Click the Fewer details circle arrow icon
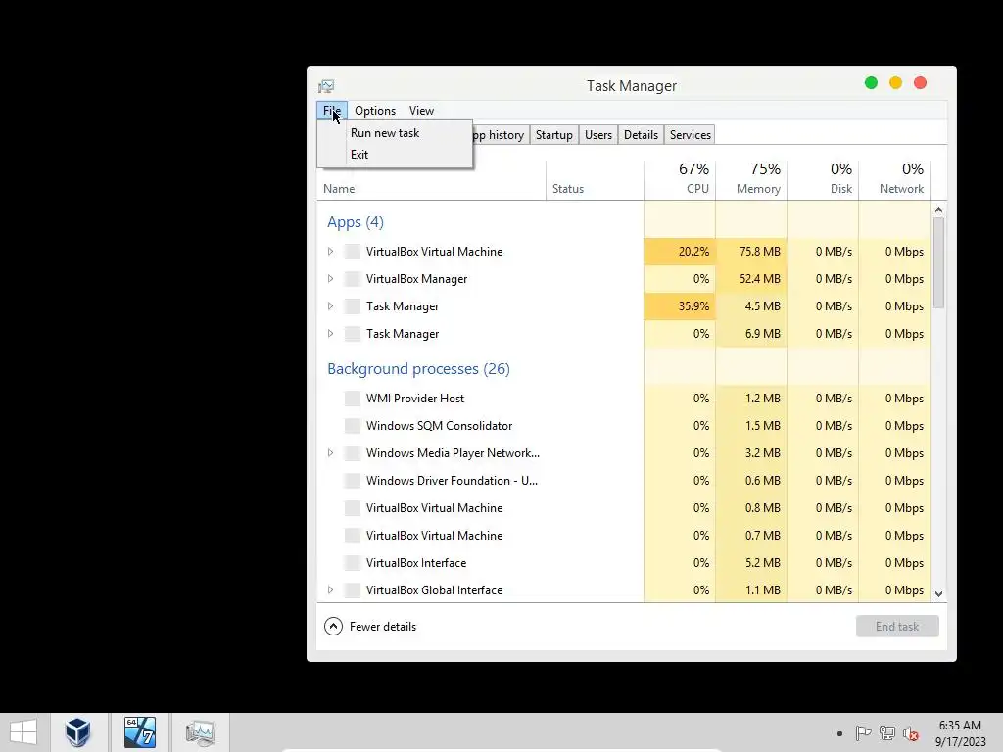 coord(333,626)
